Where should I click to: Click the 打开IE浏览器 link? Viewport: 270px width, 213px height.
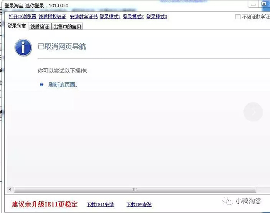pos(22,17)
